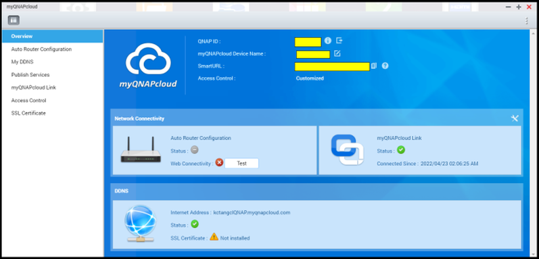
Task: Sign out using QNAP ID exit icon
Action: tap(339, 41)
